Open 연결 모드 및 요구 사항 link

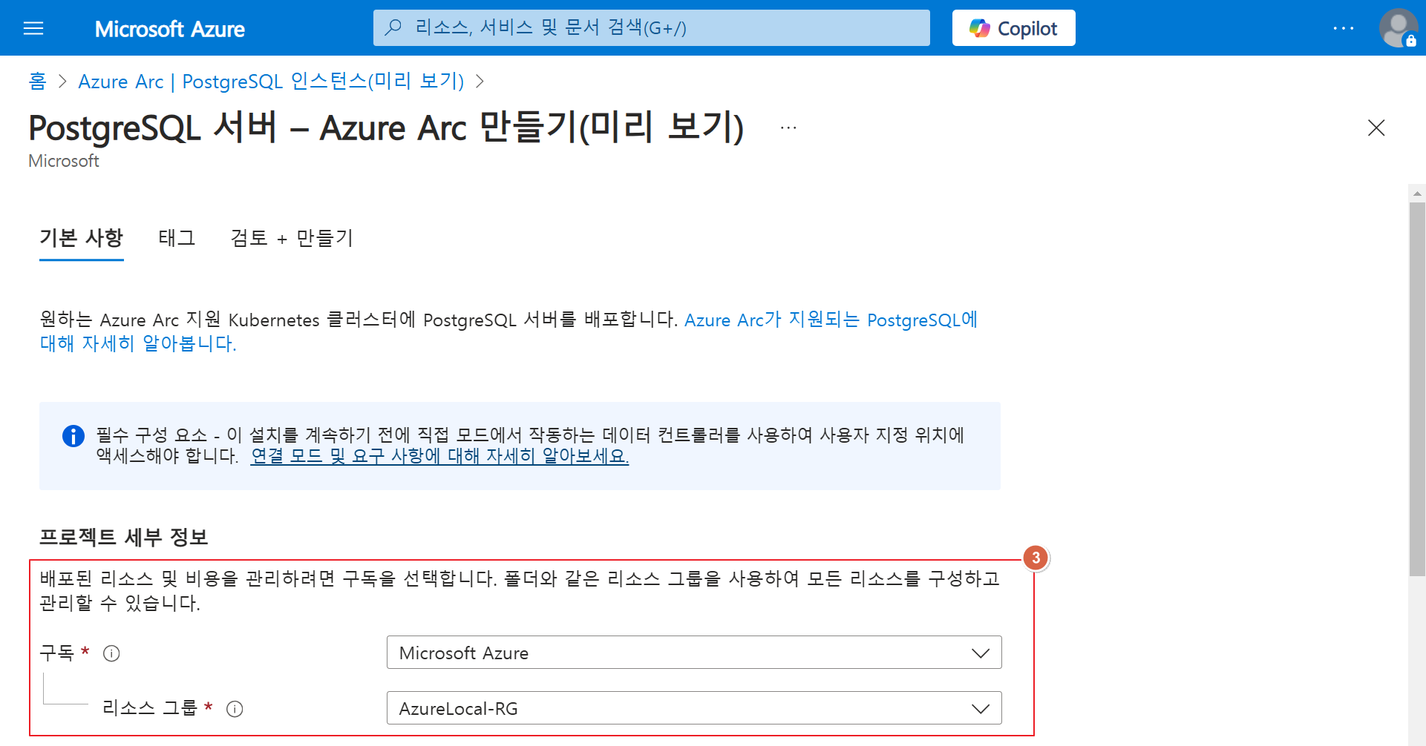(x=439, y=456)
